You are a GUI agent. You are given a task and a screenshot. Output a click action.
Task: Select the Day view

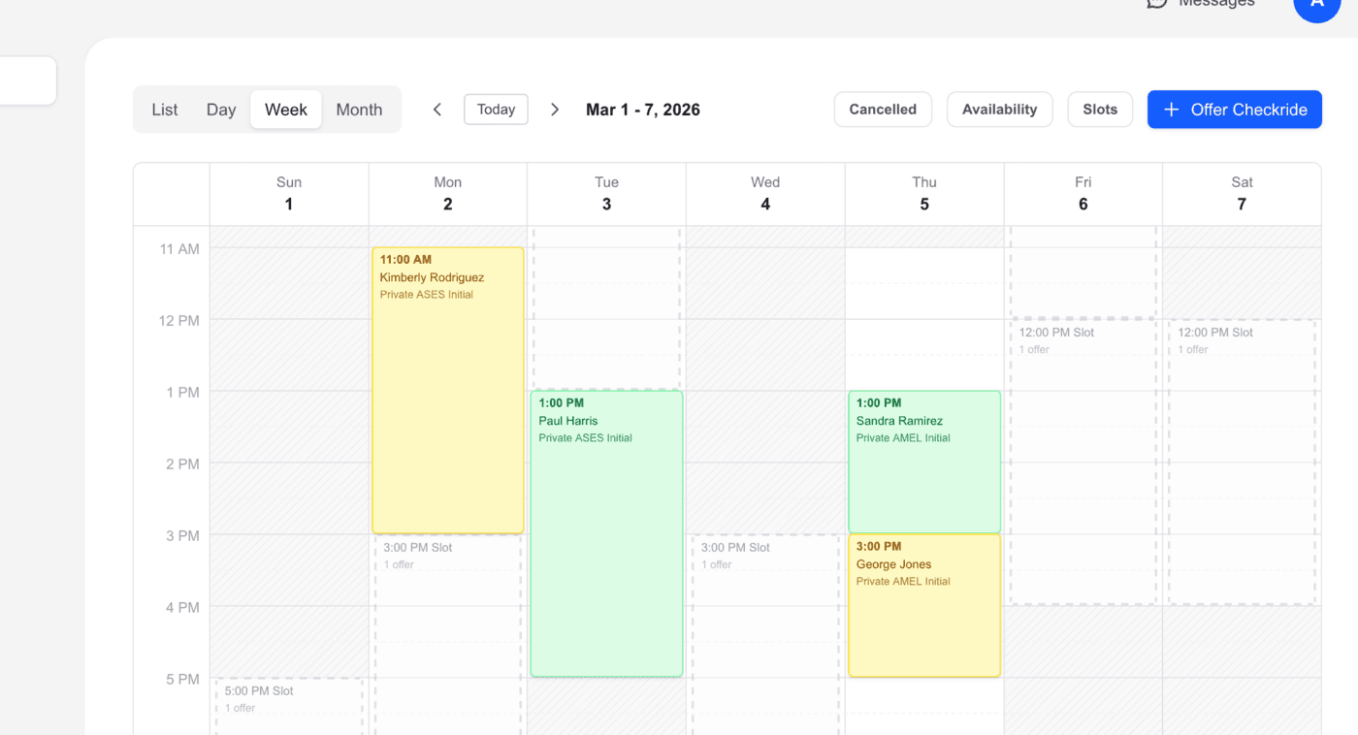tap(220, 109)
